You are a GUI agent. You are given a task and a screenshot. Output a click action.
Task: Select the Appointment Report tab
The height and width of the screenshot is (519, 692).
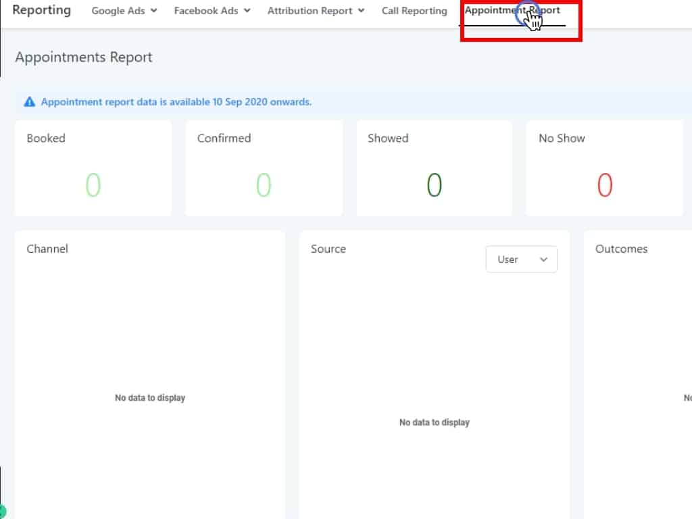[x=512, y=11]
